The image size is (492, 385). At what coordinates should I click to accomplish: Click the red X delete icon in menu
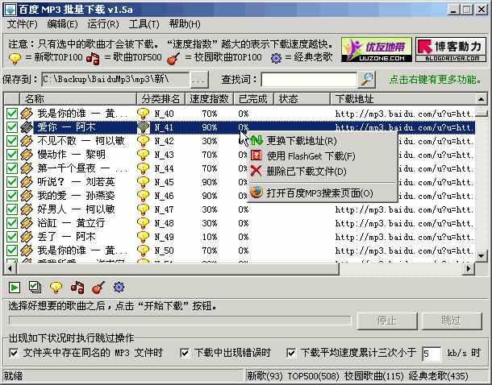256,171
